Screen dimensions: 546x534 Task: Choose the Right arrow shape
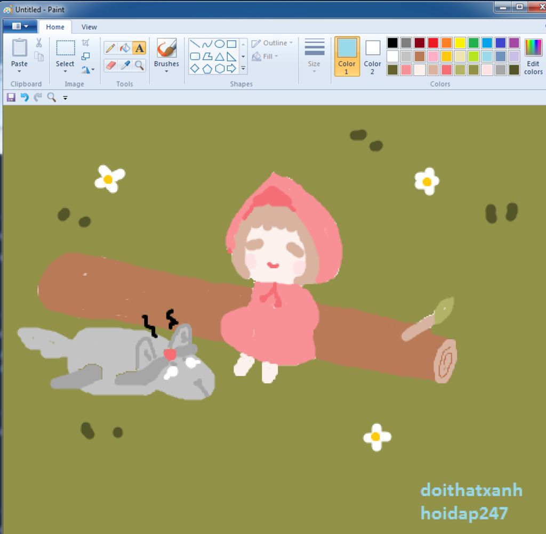pos(231,69)
